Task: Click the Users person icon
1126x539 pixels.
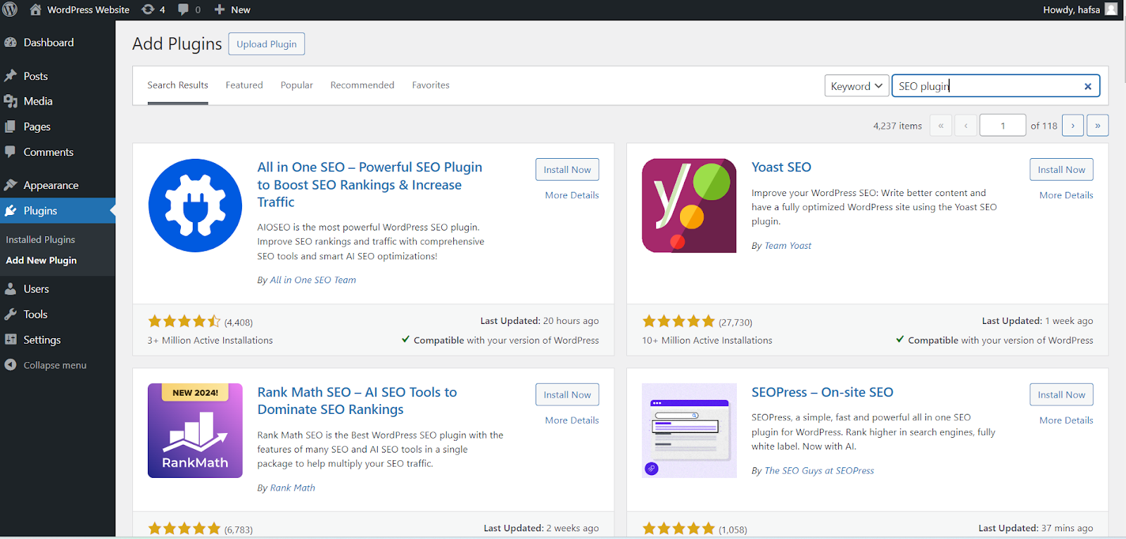Action: [11, 289]
